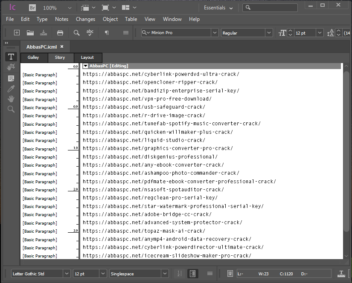Click the leading stepper arrows
The width and height of the screenshot is (352, 283).
338,33
